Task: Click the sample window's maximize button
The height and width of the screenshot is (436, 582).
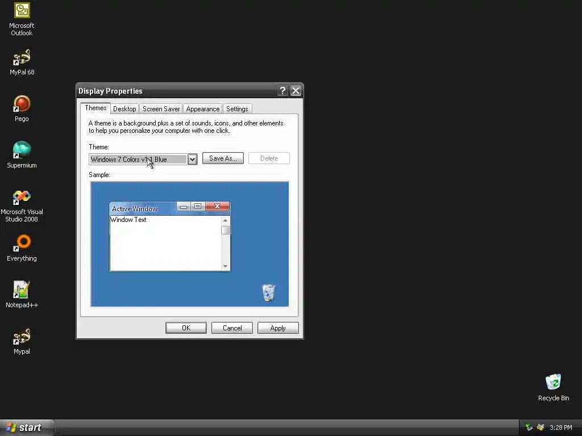Action: coord(198,207)
